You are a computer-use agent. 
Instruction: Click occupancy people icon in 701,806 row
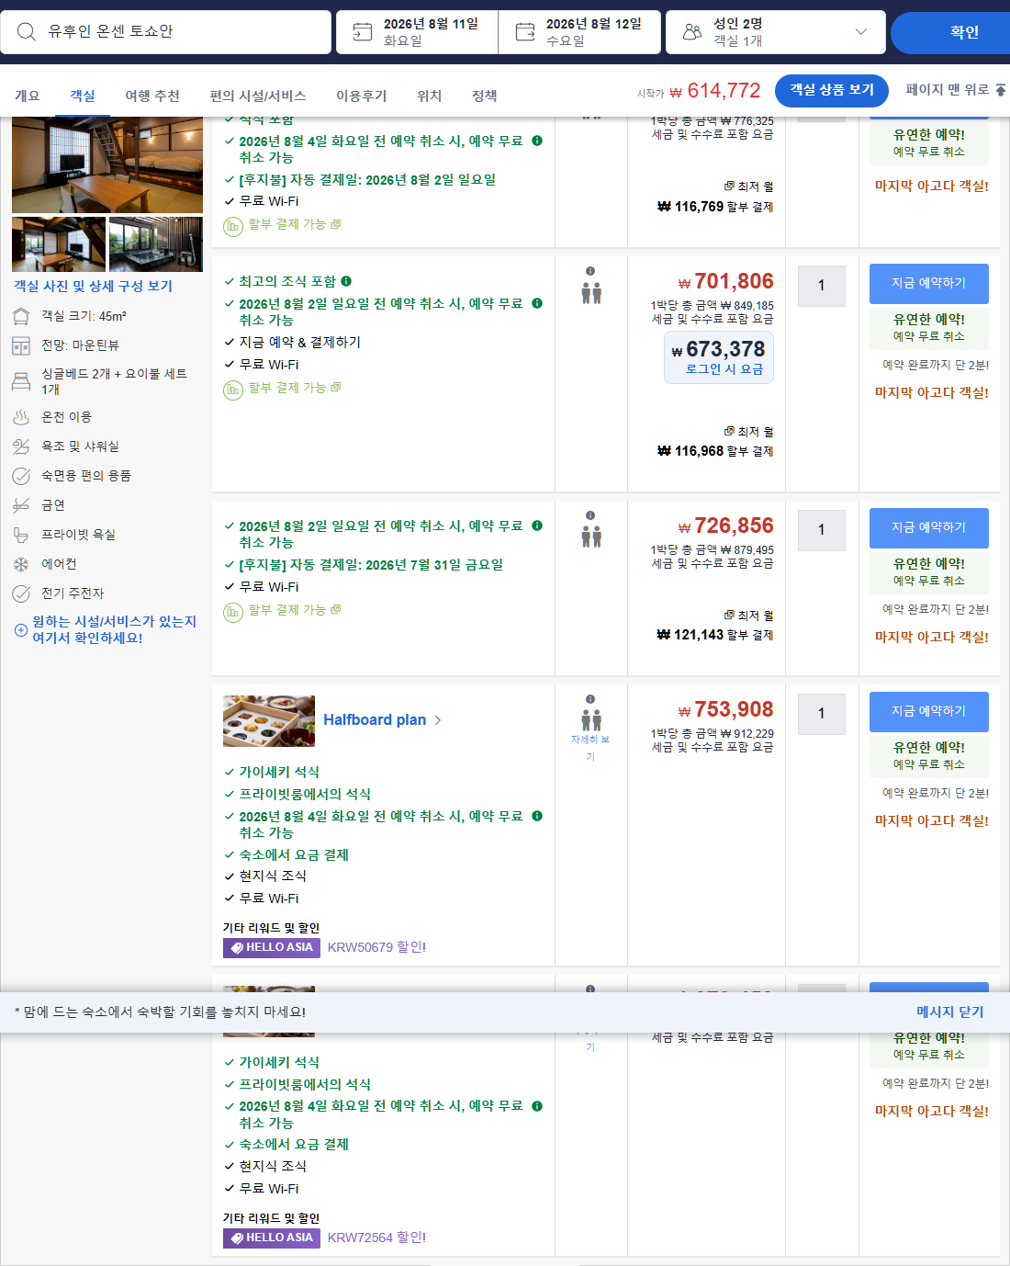pos(591,293)
